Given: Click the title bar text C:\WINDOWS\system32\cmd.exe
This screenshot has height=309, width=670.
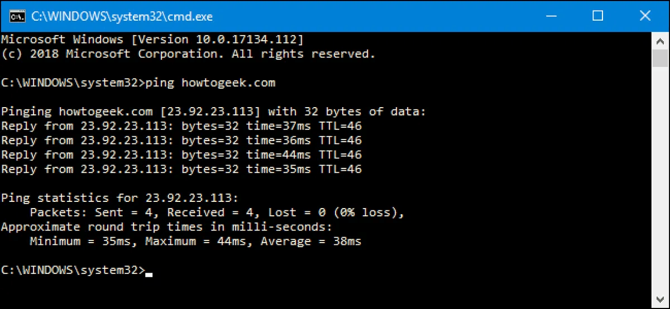Looking at the screenshot, I should pos(122,17).
